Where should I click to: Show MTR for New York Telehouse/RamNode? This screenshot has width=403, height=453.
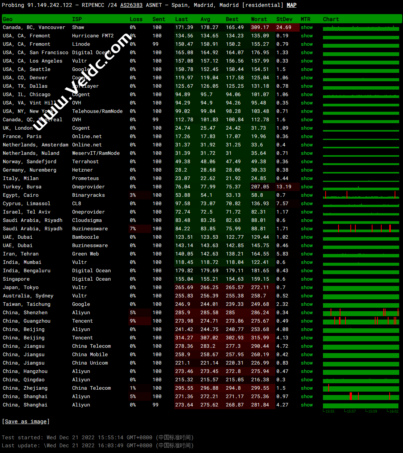[x=307, y=111]
